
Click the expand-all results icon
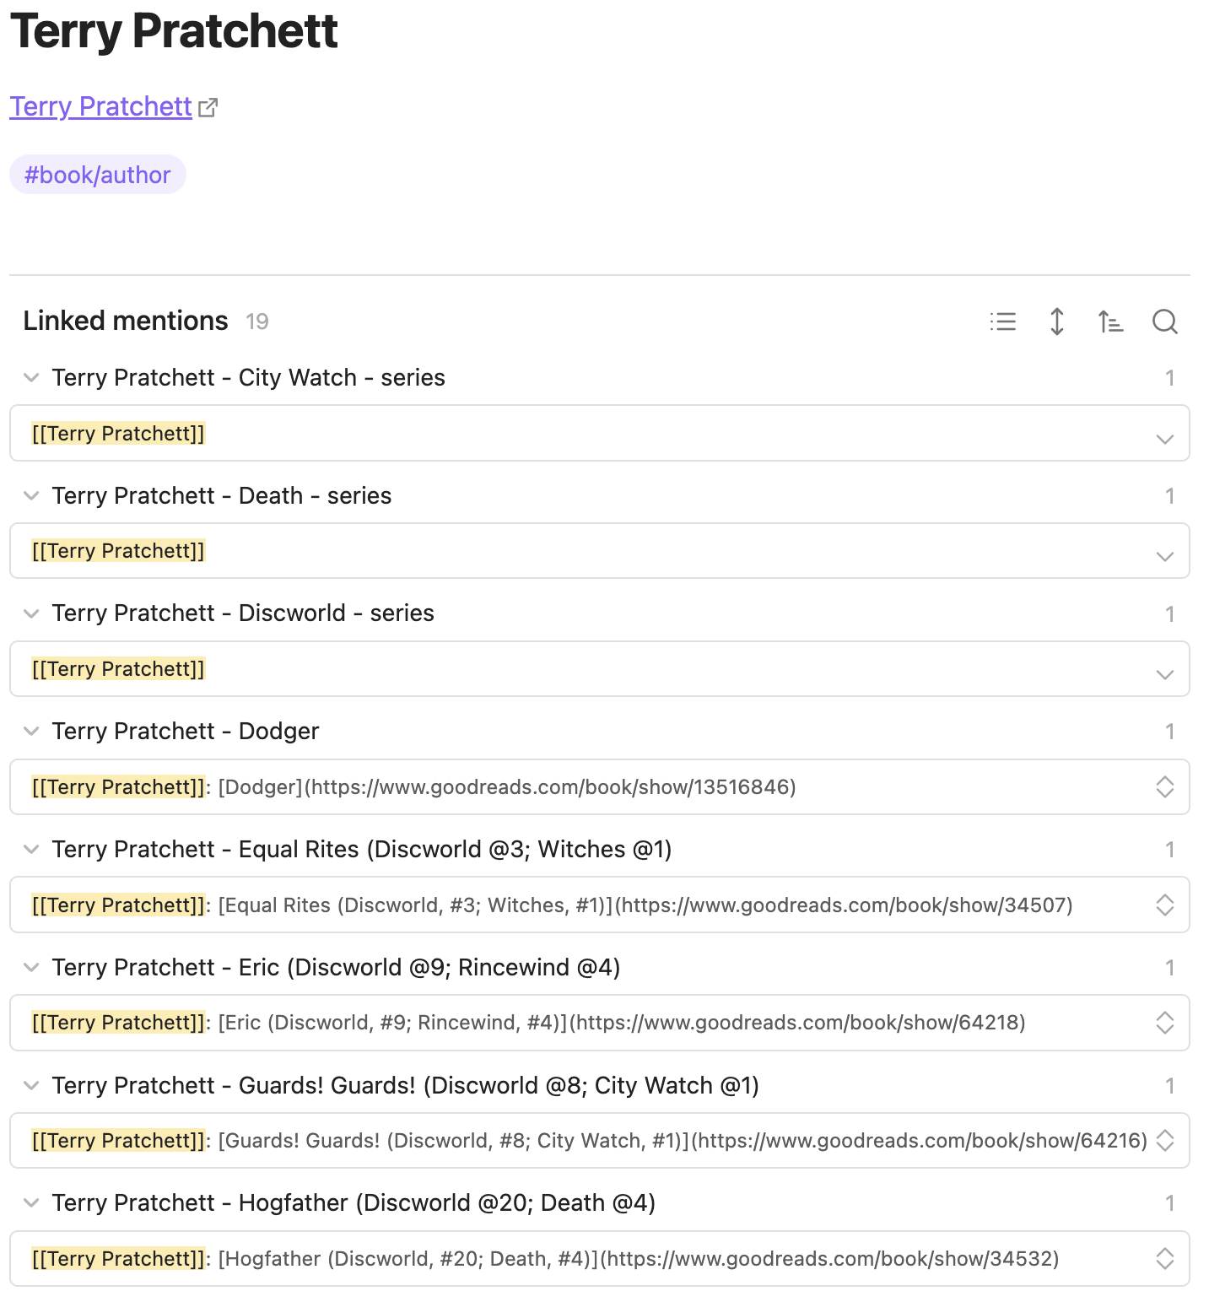pos(1056,321)
